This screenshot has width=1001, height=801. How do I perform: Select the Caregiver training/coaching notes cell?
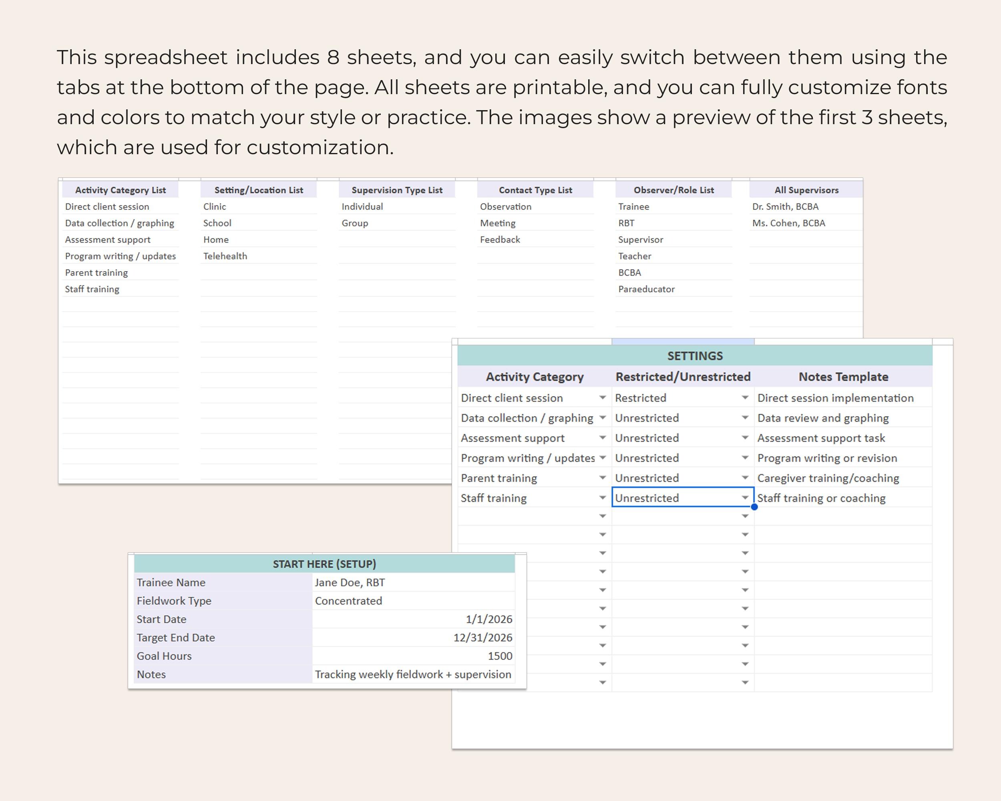[843, 478]
